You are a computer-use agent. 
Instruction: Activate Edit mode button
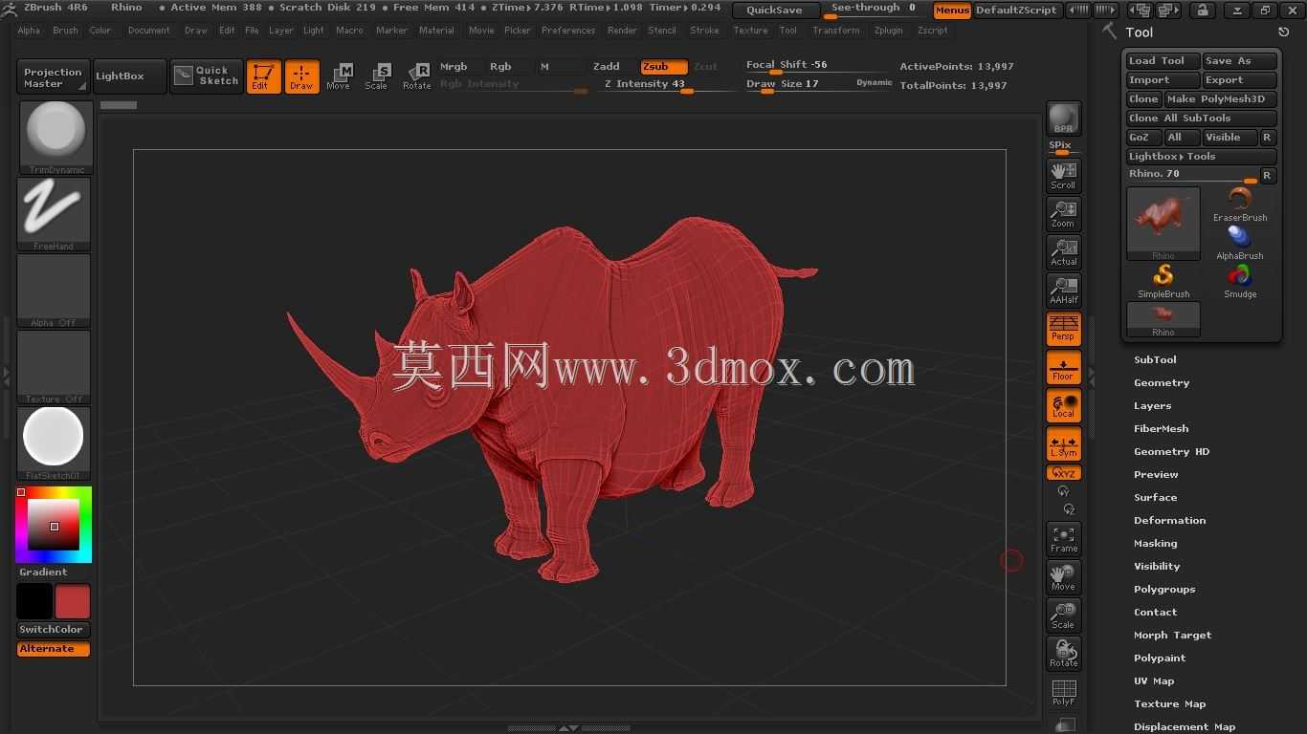pyautogui.click(x=263, y=76)
